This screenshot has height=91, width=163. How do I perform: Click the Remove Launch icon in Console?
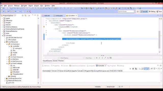(x=133, y=69)
